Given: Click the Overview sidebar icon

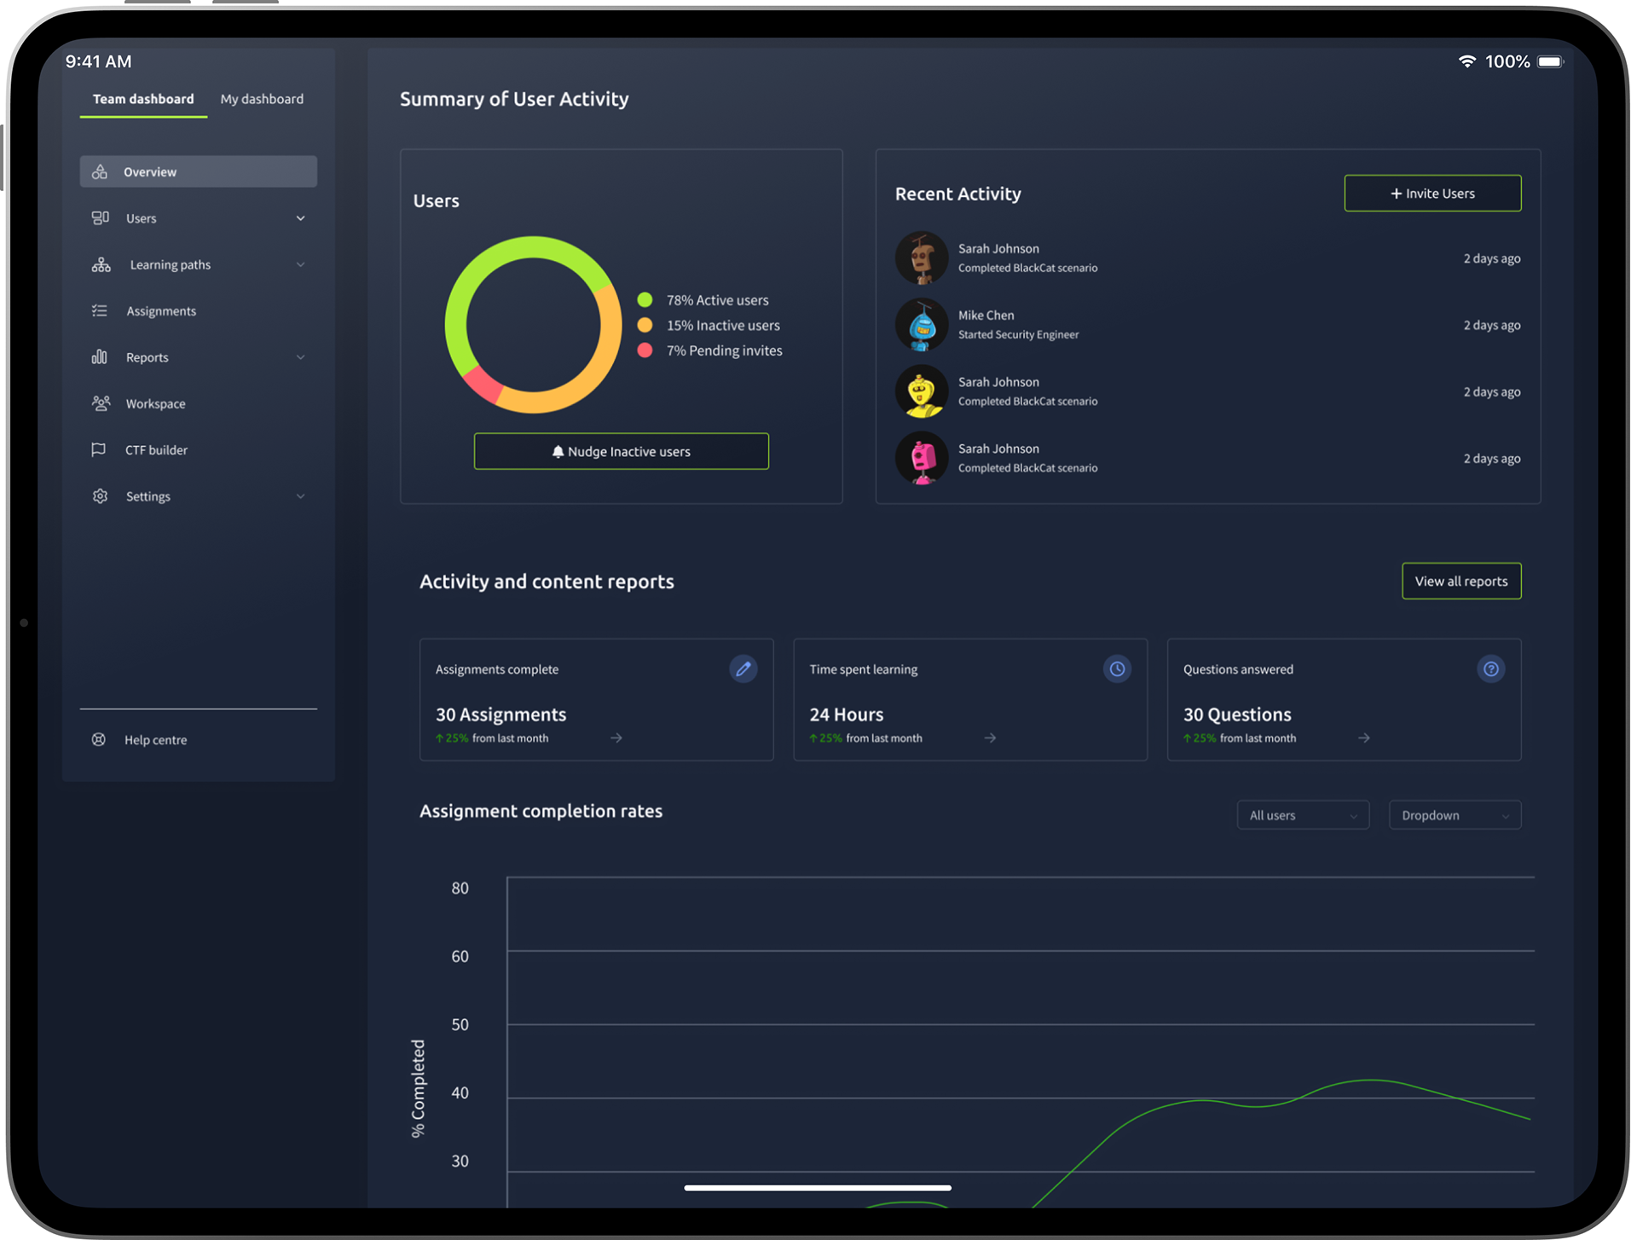Looking at the screenshot, I should click(100, 171).
